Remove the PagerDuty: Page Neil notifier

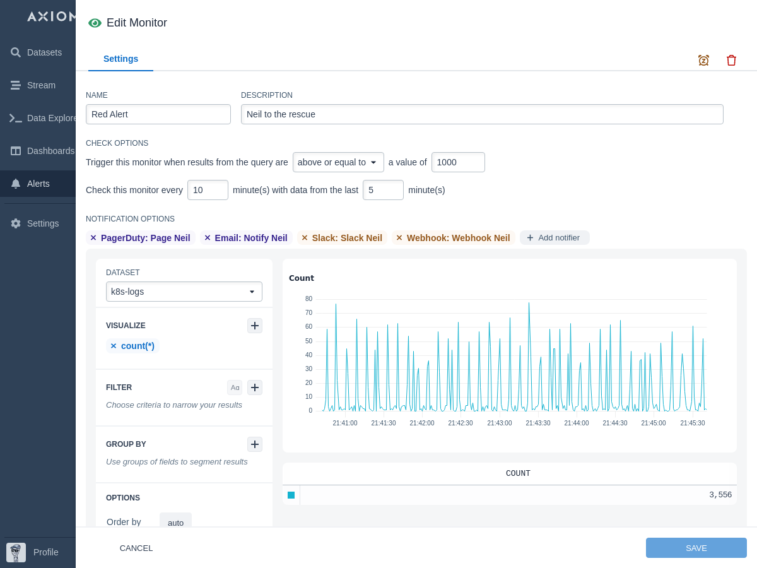point(93,238)
